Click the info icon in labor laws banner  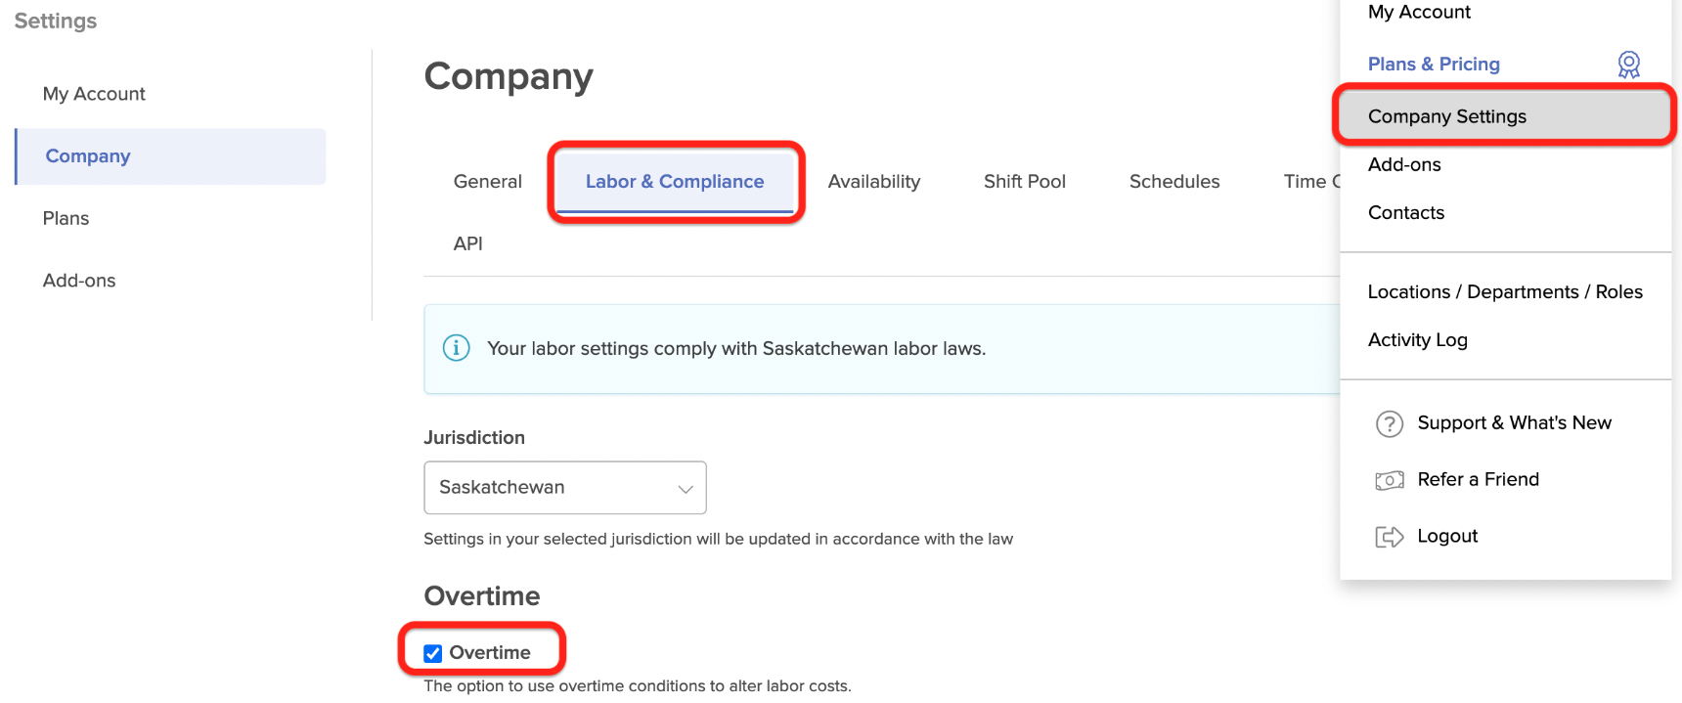[456, 348]
